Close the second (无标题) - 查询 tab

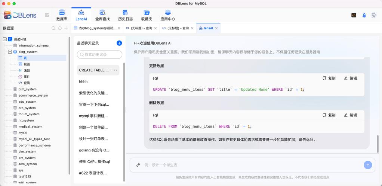192,28
